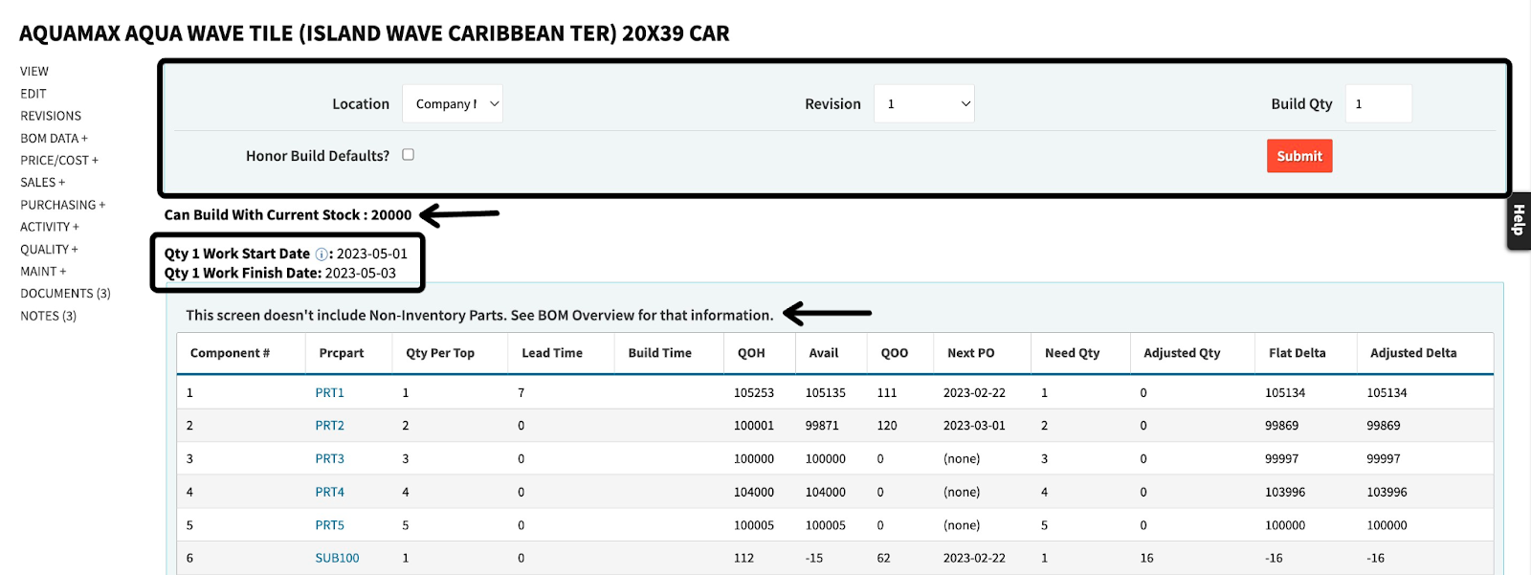Click the Adjusted Qty value 16
This screenshot has width=1531, height=575.
tap(1146, 559)
